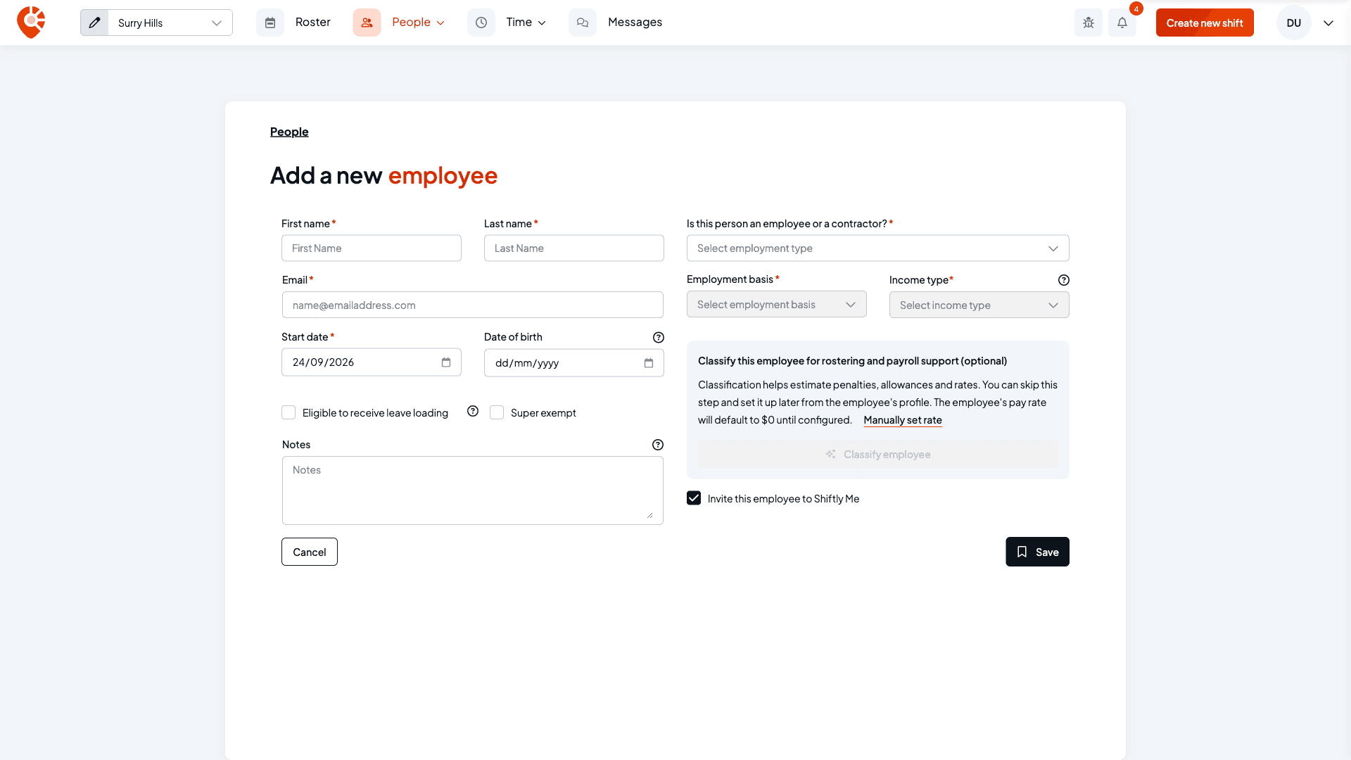Open the Date of birth calendar picker icon
This screenshot has width=1351, height=760.
(649, 363)
